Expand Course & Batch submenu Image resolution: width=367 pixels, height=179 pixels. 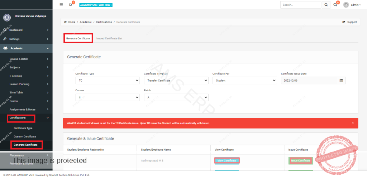[x=26, y=59]
